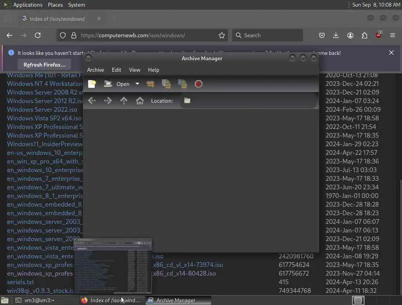Viewport: 402px width, 305px height.
Task: Open Windows NT 4 Workstation link
Action: (45, 84)
